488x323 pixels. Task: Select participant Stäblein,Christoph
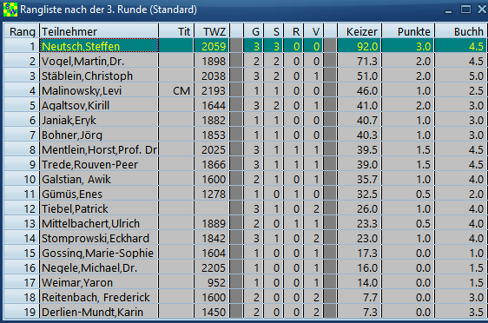[x=99, y=76]
